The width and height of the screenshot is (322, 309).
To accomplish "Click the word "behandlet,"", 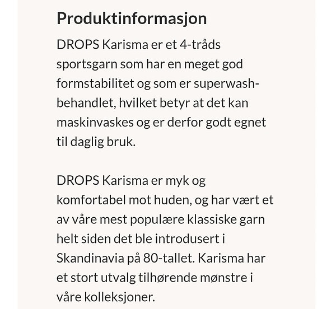I will point(86,103).
